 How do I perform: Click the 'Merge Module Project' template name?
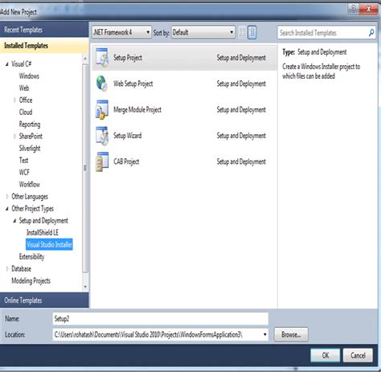click(x=137, y=109)
